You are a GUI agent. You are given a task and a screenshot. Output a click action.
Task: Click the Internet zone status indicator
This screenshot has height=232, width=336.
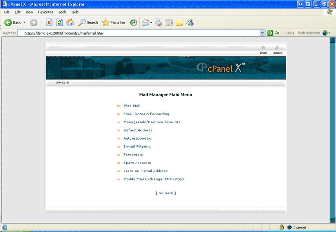[297, 227]
